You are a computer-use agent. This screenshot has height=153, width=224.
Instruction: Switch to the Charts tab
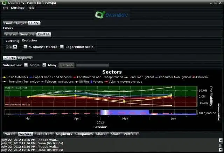(10, 58)
